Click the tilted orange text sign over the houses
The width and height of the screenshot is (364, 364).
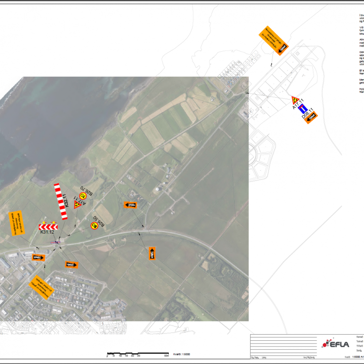point(43,287)
